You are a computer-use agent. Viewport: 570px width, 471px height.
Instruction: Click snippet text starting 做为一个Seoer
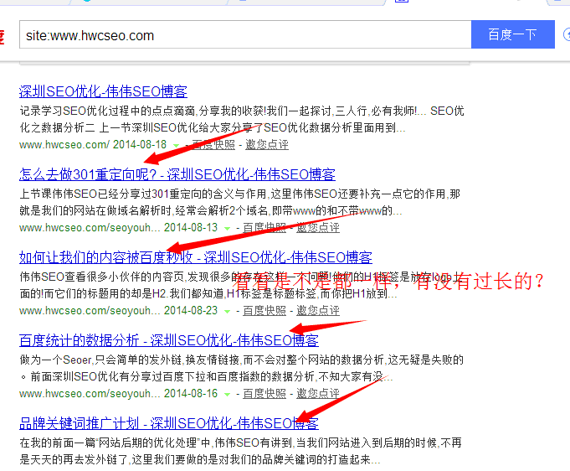[x=242, y=369]
